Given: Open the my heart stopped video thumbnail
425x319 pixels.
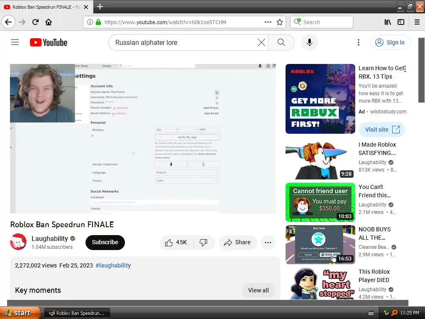Looking at the screenshot, I should pyautogui.click(x=320, y=283).
